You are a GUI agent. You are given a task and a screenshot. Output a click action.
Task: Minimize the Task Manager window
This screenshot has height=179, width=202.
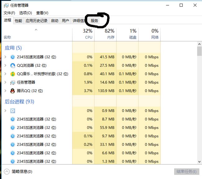[x=168, y=5]
